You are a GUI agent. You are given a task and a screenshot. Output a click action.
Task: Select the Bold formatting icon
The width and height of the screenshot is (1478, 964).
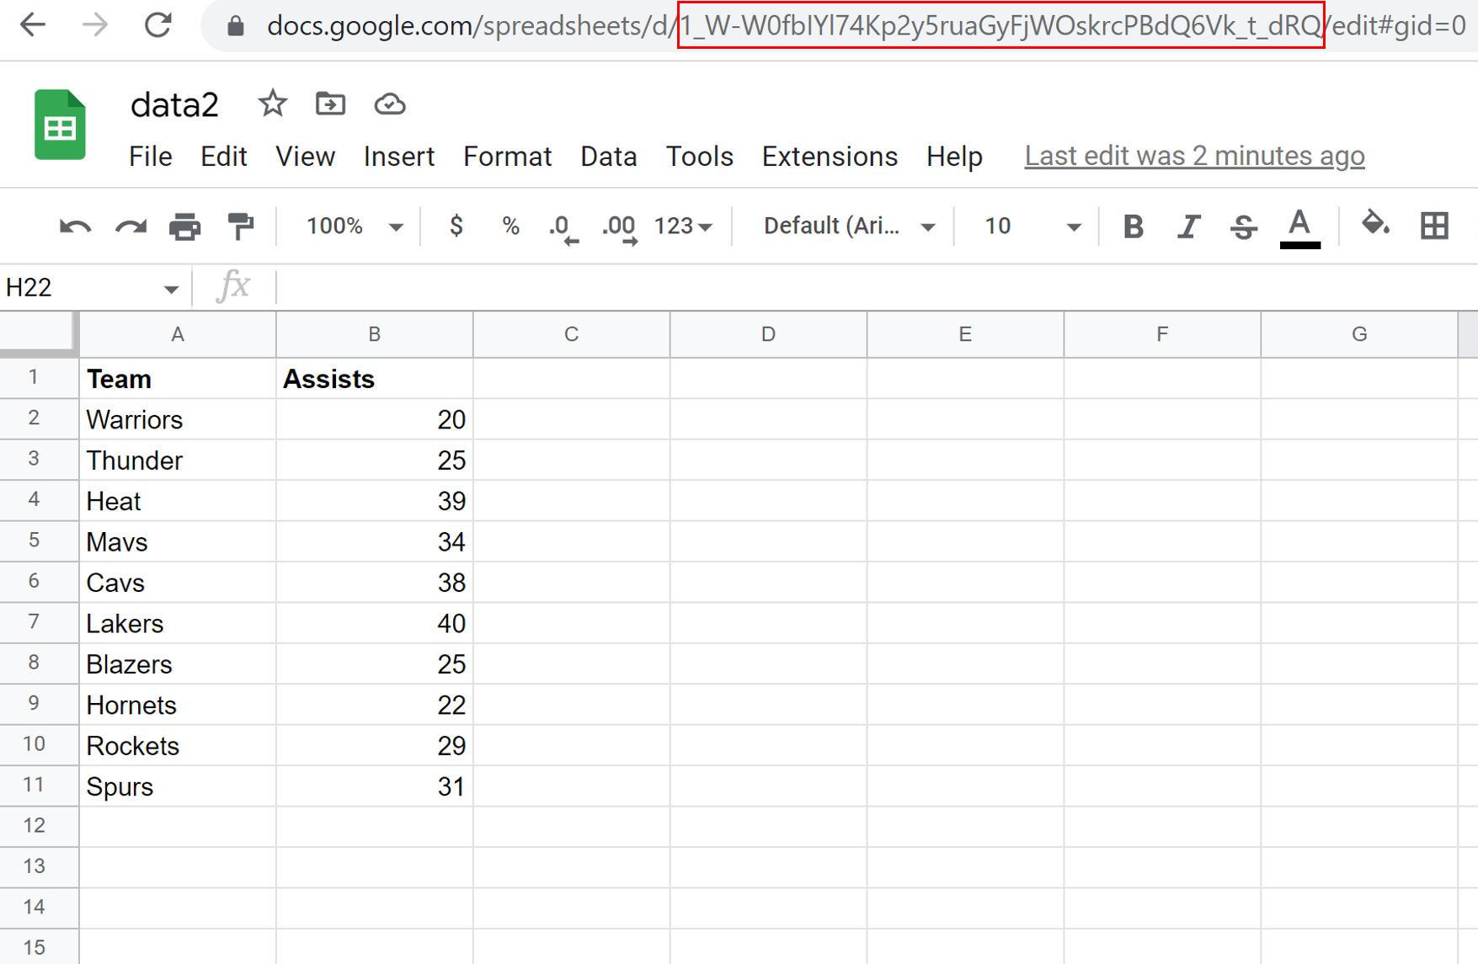click(1133, 226)
